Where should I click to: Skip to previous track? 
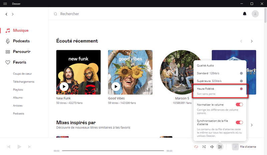point(9,147)
